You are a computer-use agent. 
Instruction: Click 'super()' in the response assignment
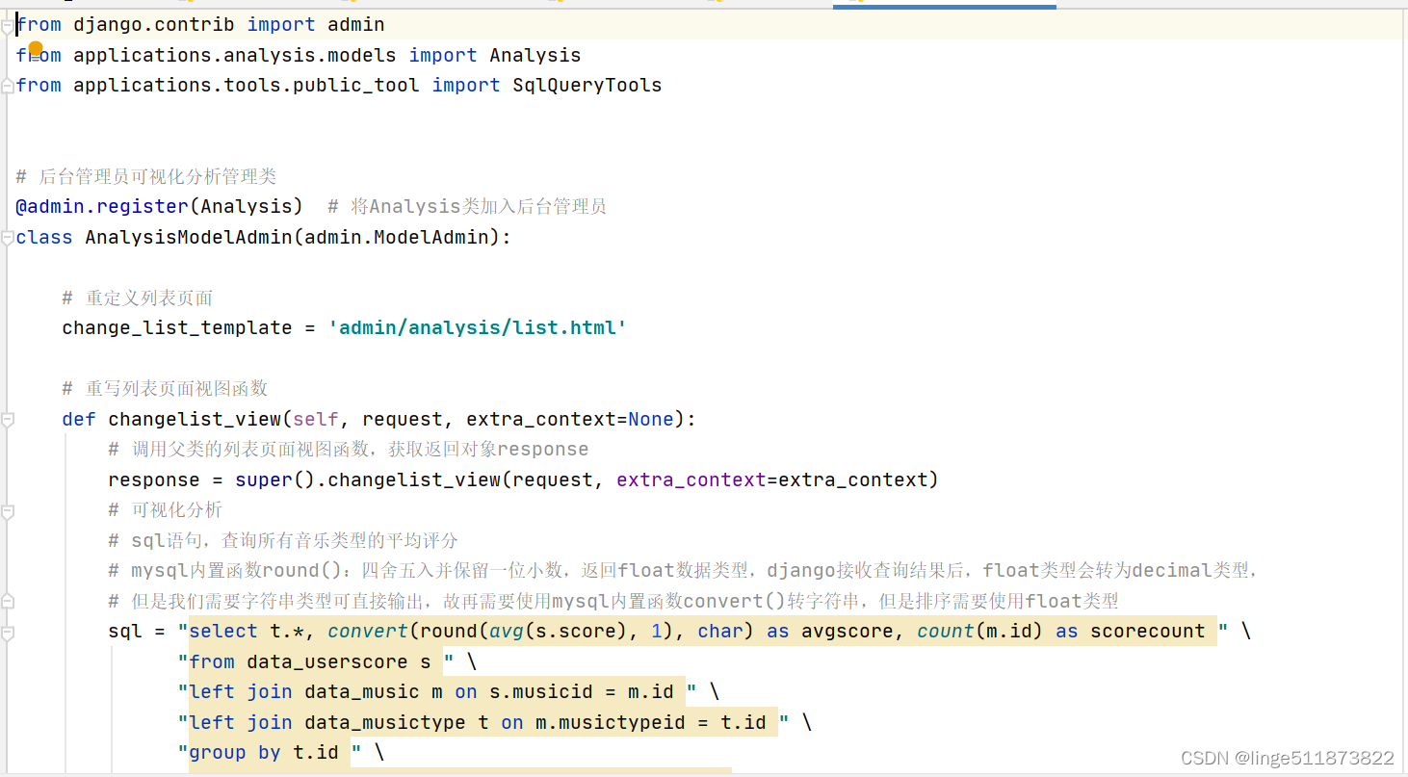275,479
